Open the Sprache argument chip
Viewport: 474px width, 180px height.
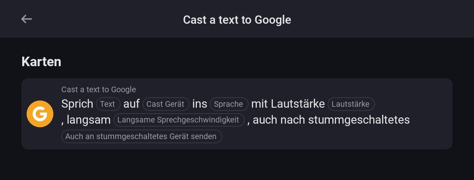point(229,104)
